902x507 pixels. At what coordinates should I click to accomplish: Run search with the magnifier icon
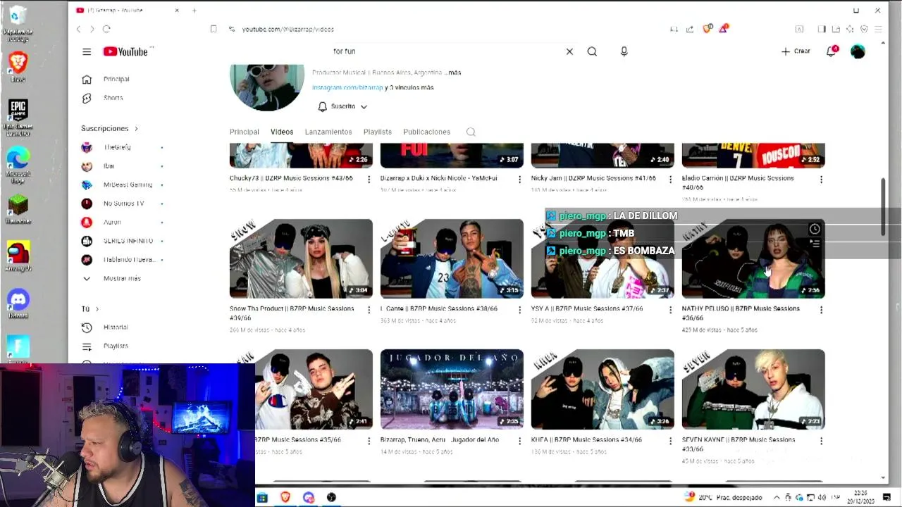[x=592, y=51]
